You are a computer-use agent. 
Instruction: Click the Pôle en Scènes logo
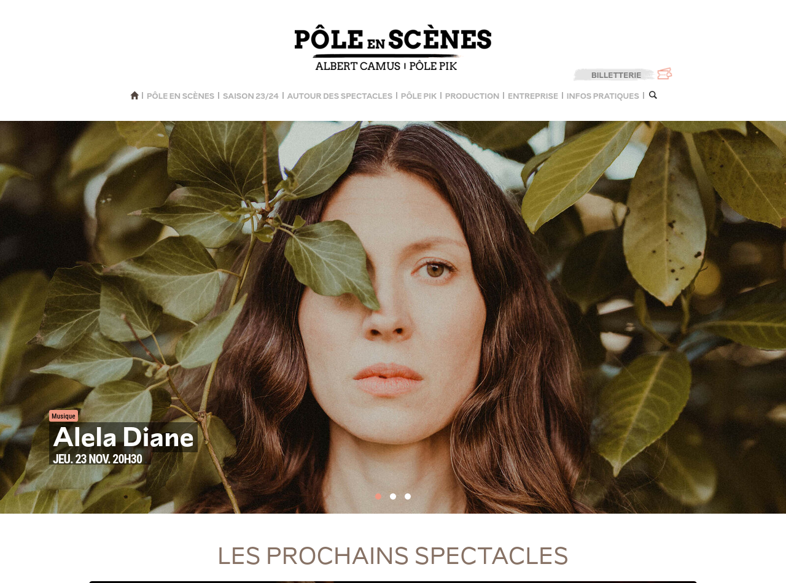point(393,48)
